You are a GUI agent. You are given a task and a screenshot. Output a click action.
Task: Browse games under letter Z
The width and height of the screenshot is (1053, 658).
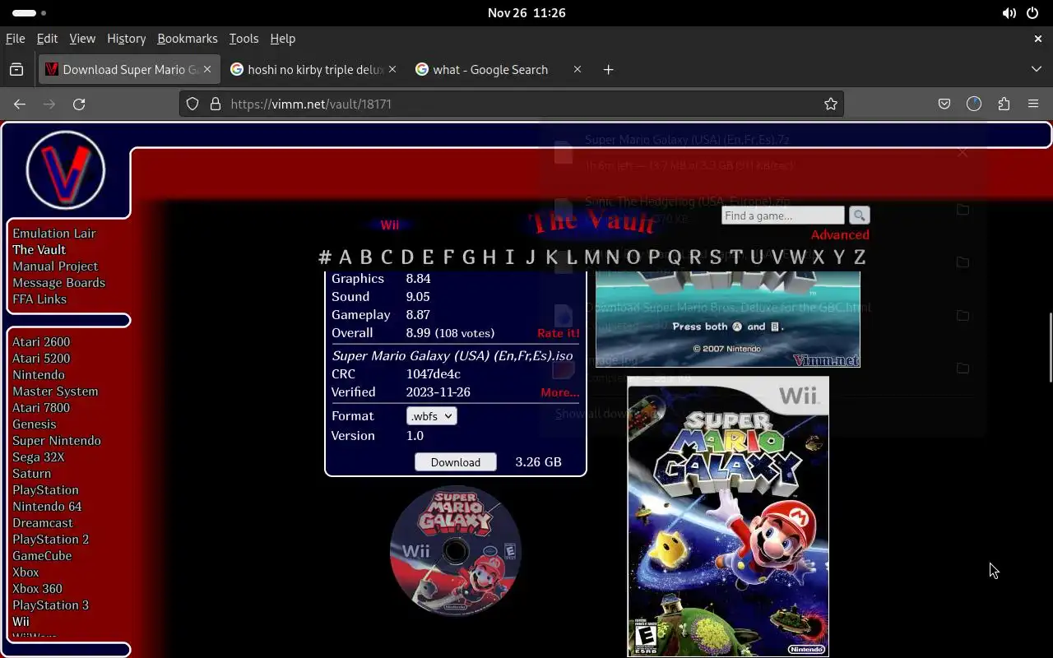860,257
